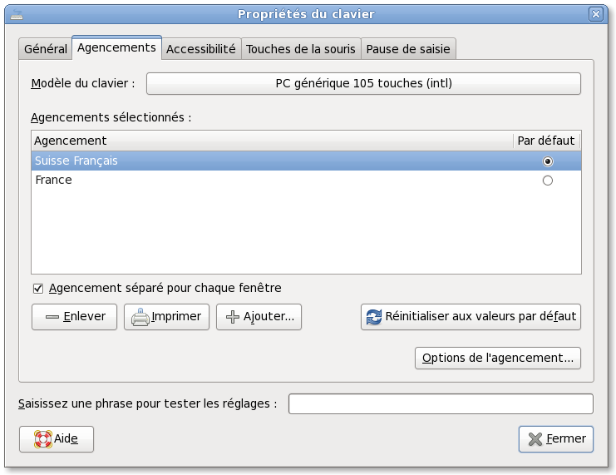Close the dialog with title bar X
Image resolution: width=616 pixels, height=475 pixels.
(x=595, y=14)
